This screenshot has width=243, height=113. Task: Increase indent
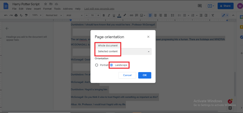(x=206, y=15)
